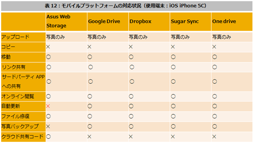Click the サードパーティ APP への共有 row label

(23, 81)
